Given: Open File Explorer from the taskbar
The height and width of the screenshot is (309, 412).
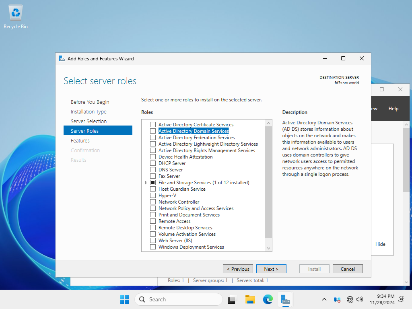Looking at the screenshot, I should (250, 299).
